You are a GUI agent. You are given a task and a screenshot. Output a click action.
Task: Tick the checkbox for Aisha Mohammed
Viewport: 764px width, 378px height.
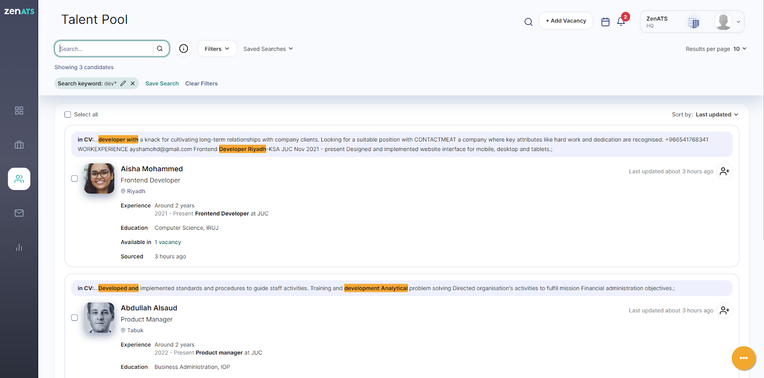point(74,178)
